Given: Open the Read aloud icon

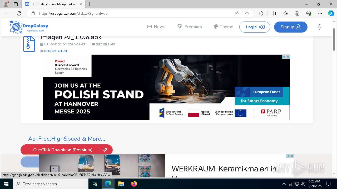Looking at the screenshot, I should coord(236,13).
